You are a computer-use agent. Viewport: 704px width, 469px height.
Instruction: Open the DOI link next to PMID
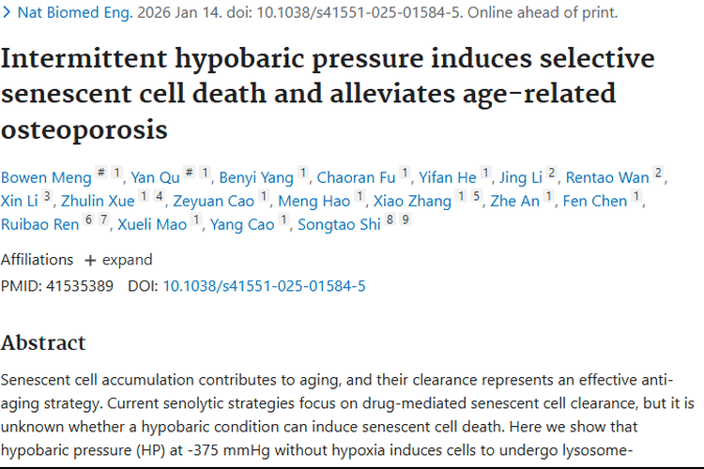point(264,285)
